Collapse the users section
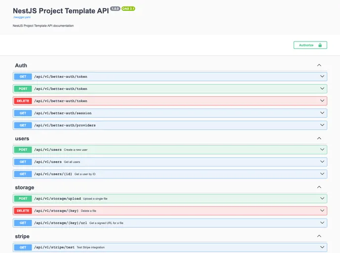 point(319,138)
